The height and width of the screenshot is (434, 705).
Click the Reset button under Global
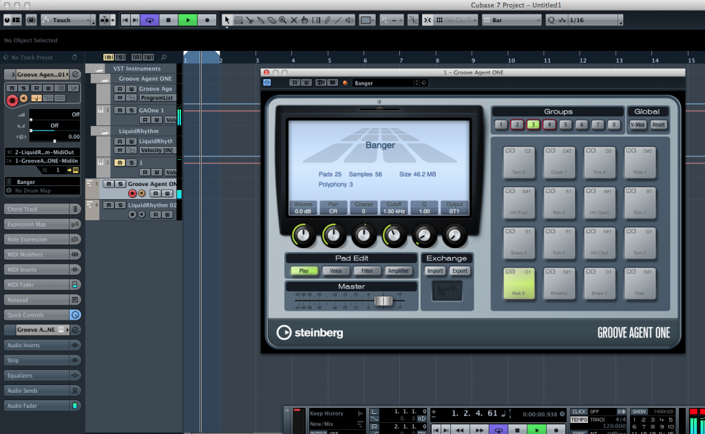coord(658,125)
